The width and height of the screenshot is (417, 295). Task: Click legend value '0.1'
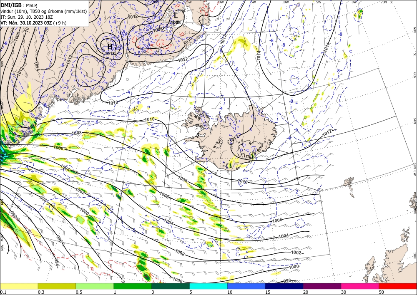tap(3, 292)
